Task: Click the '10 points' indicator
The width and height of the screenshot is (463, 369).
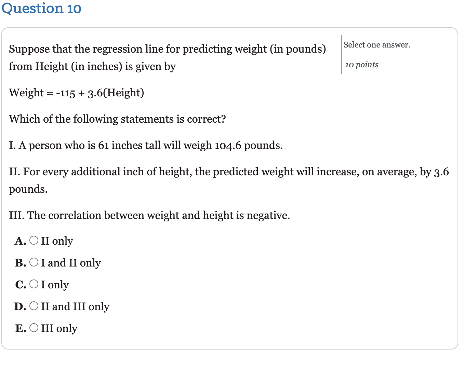Action: coord(361,65)
